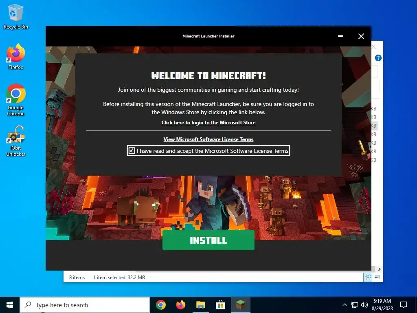Accept the Microsoft Software License Terms checkbox
Screen dimensions: 417x313
(132, 151)
